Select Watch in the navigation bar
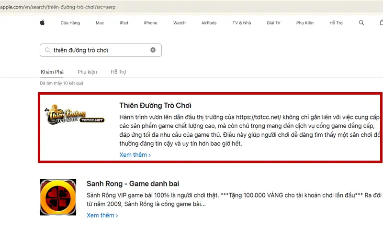The height and width of the screenshot is (239, 383). (179, 23)
